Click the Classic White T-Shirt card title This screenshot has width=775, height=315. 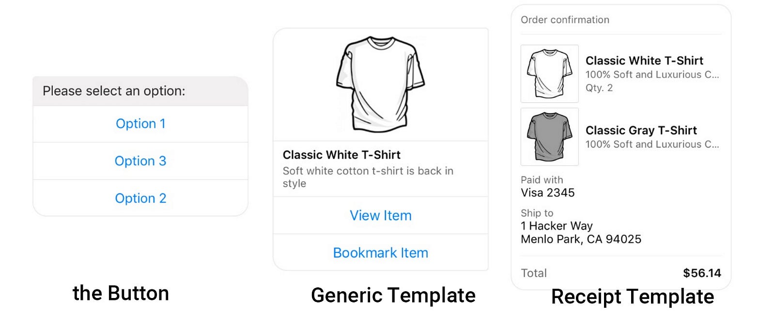(341, 155)
